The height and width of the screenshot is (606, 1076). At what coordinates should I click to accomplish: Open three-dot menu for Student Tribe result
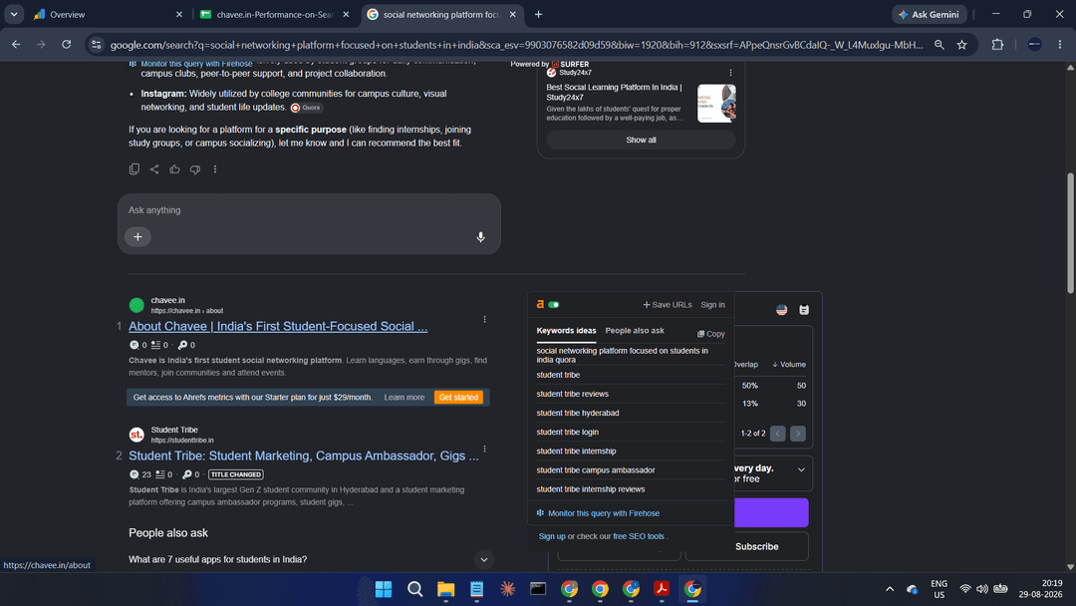tap(484, 449)
